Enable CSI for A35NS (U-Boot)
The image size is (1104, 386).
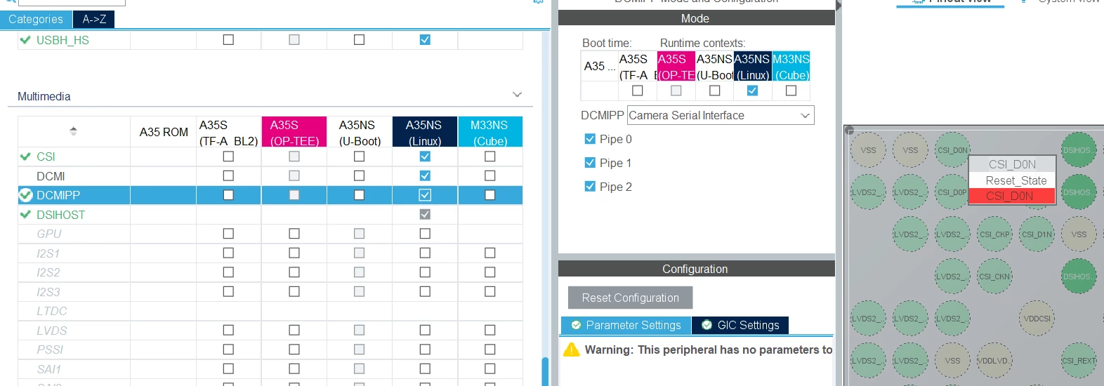(360, 157)
